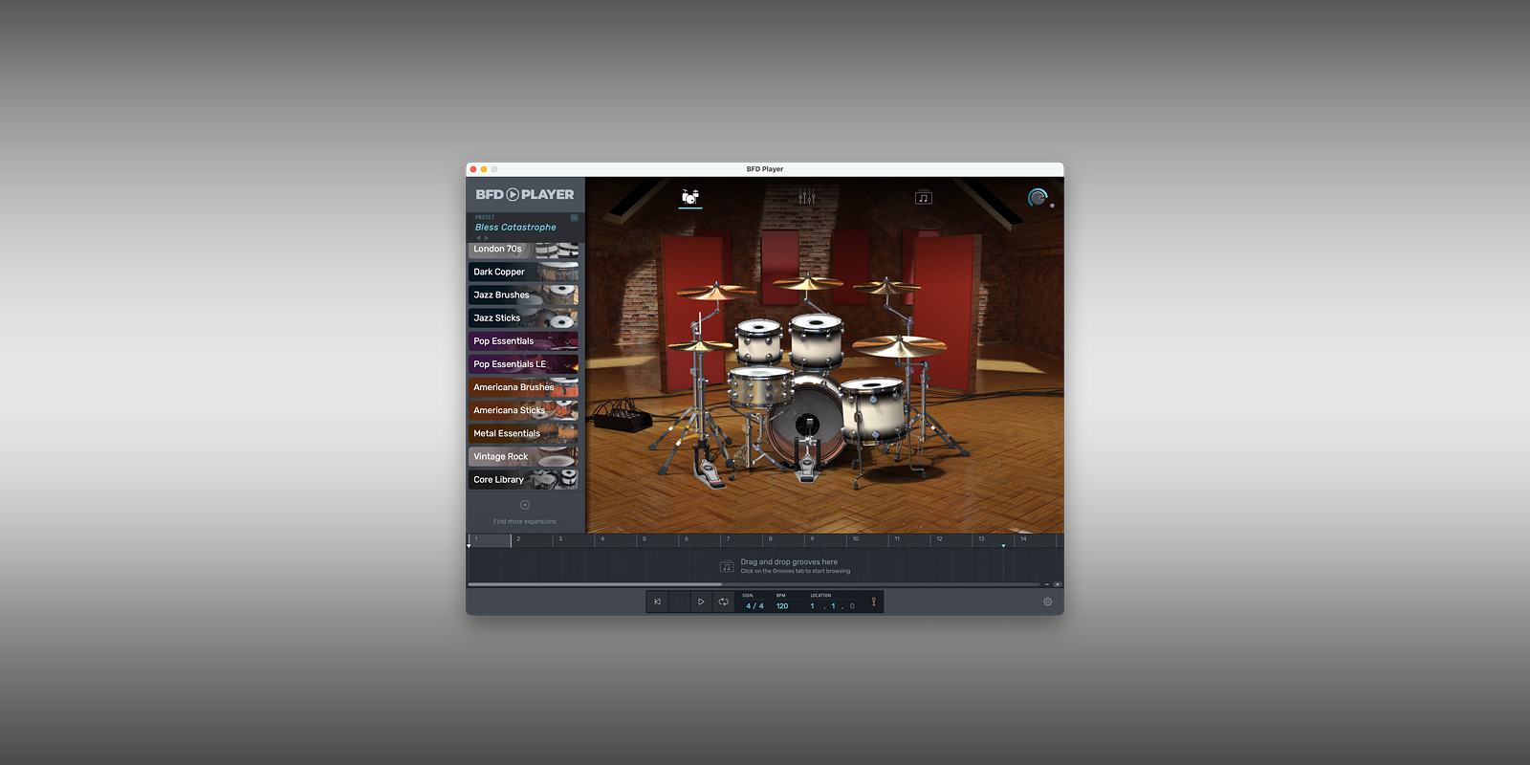This screenshot has width=1530, height=765.
Task: Expand the Pop Essentials LE chevron
Action: 569,364
